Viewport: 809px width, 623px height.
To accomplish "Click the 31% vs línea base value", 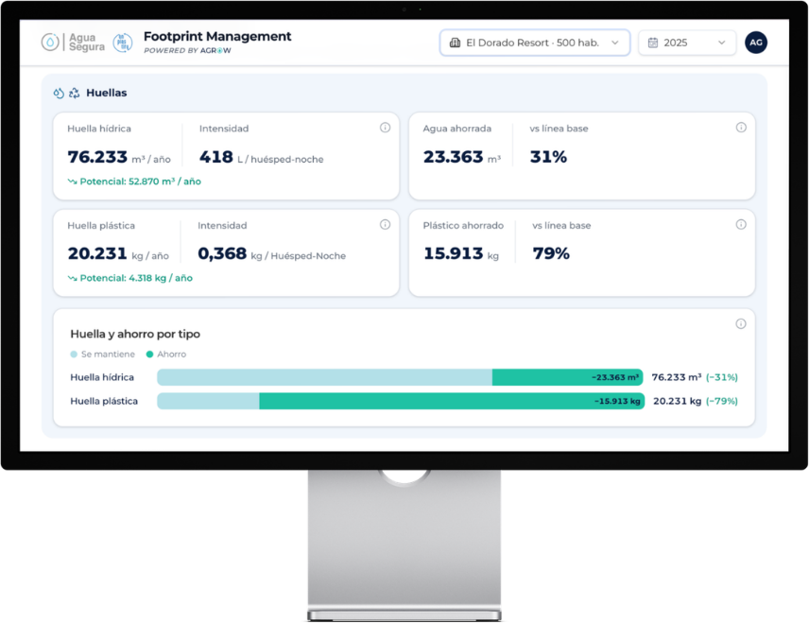I will pos(548,157).
